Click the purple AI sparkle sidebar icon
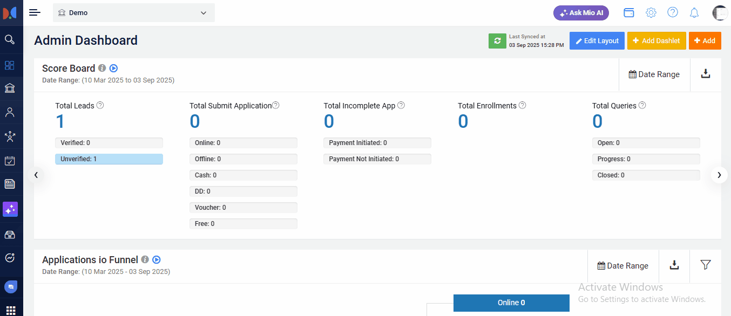Image resolution: width=731 pixels, height=316 pixels. coord(10,209)
